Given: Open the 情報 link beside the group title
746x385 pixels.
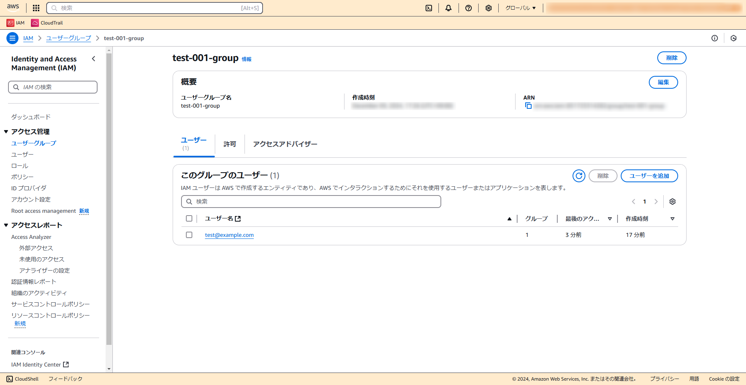Looking at the screenshot, I should point(247,59).
